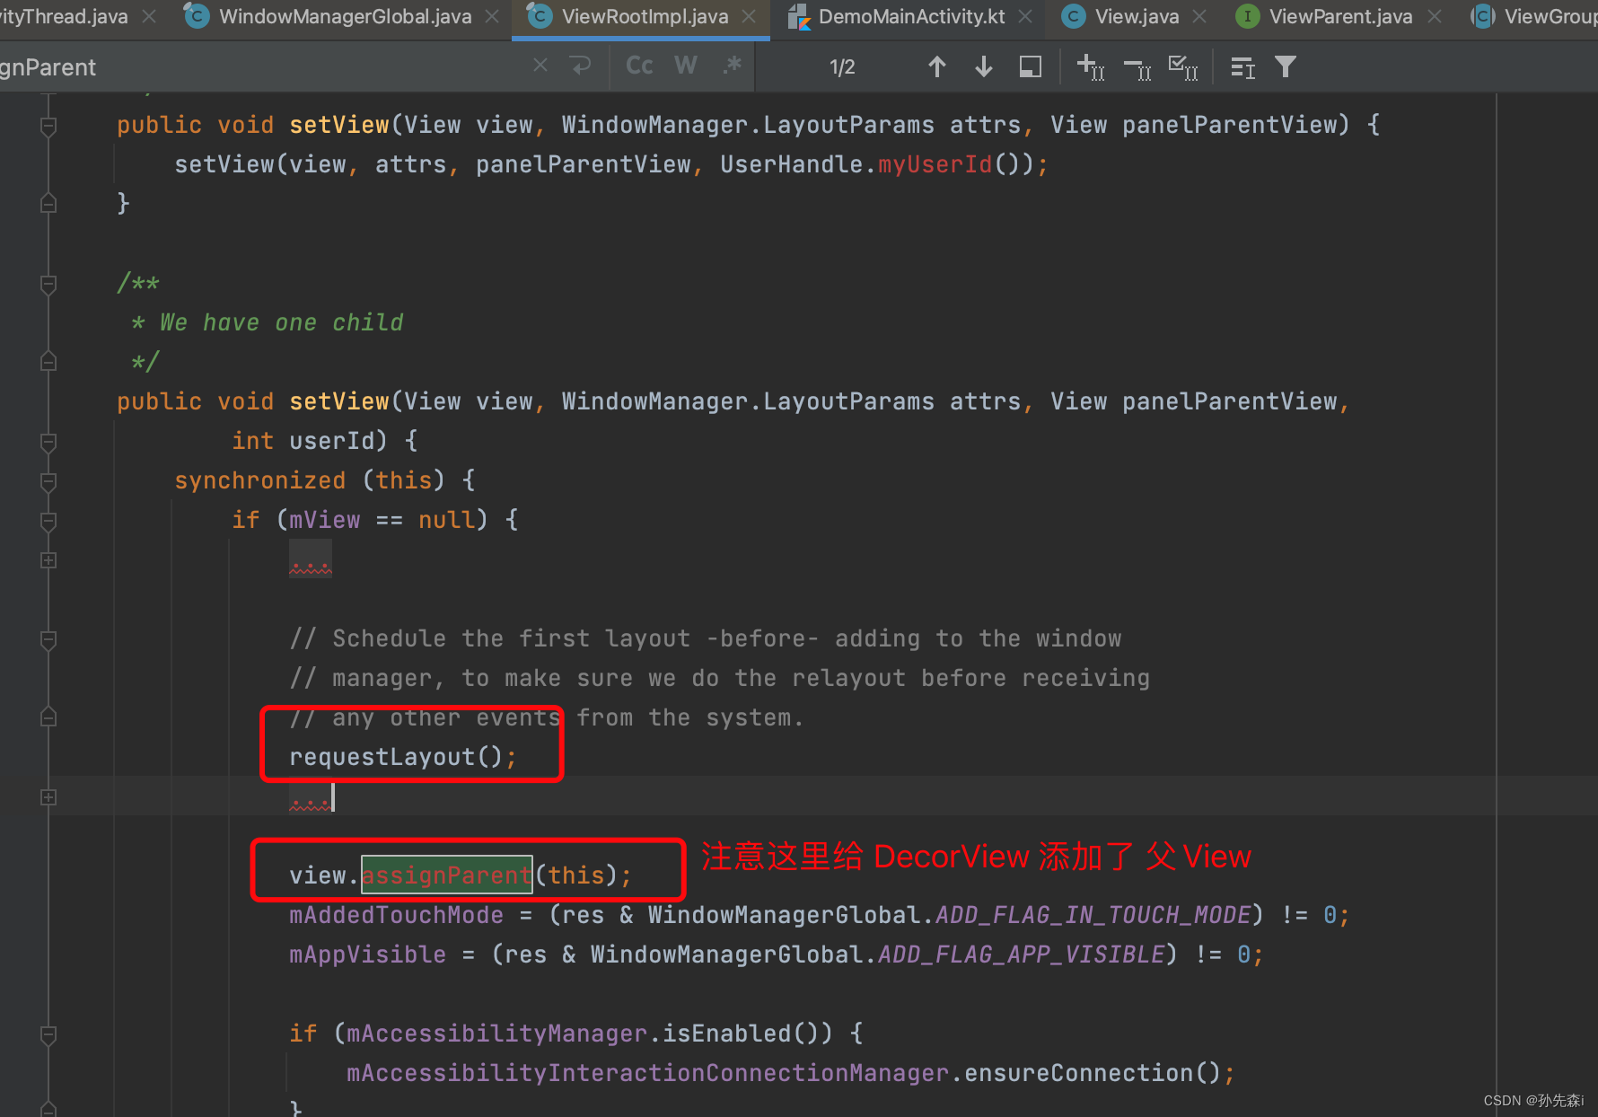
Task: Toggle Words search option
Action: pos(686,66)
